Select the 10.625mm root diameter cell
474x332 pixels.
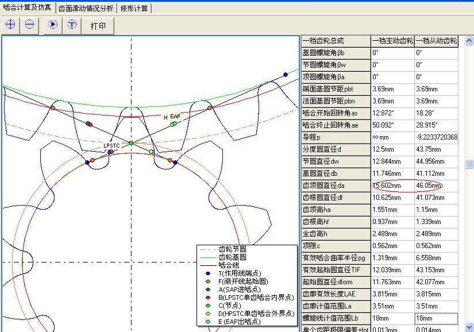click(x=392, y=198)
